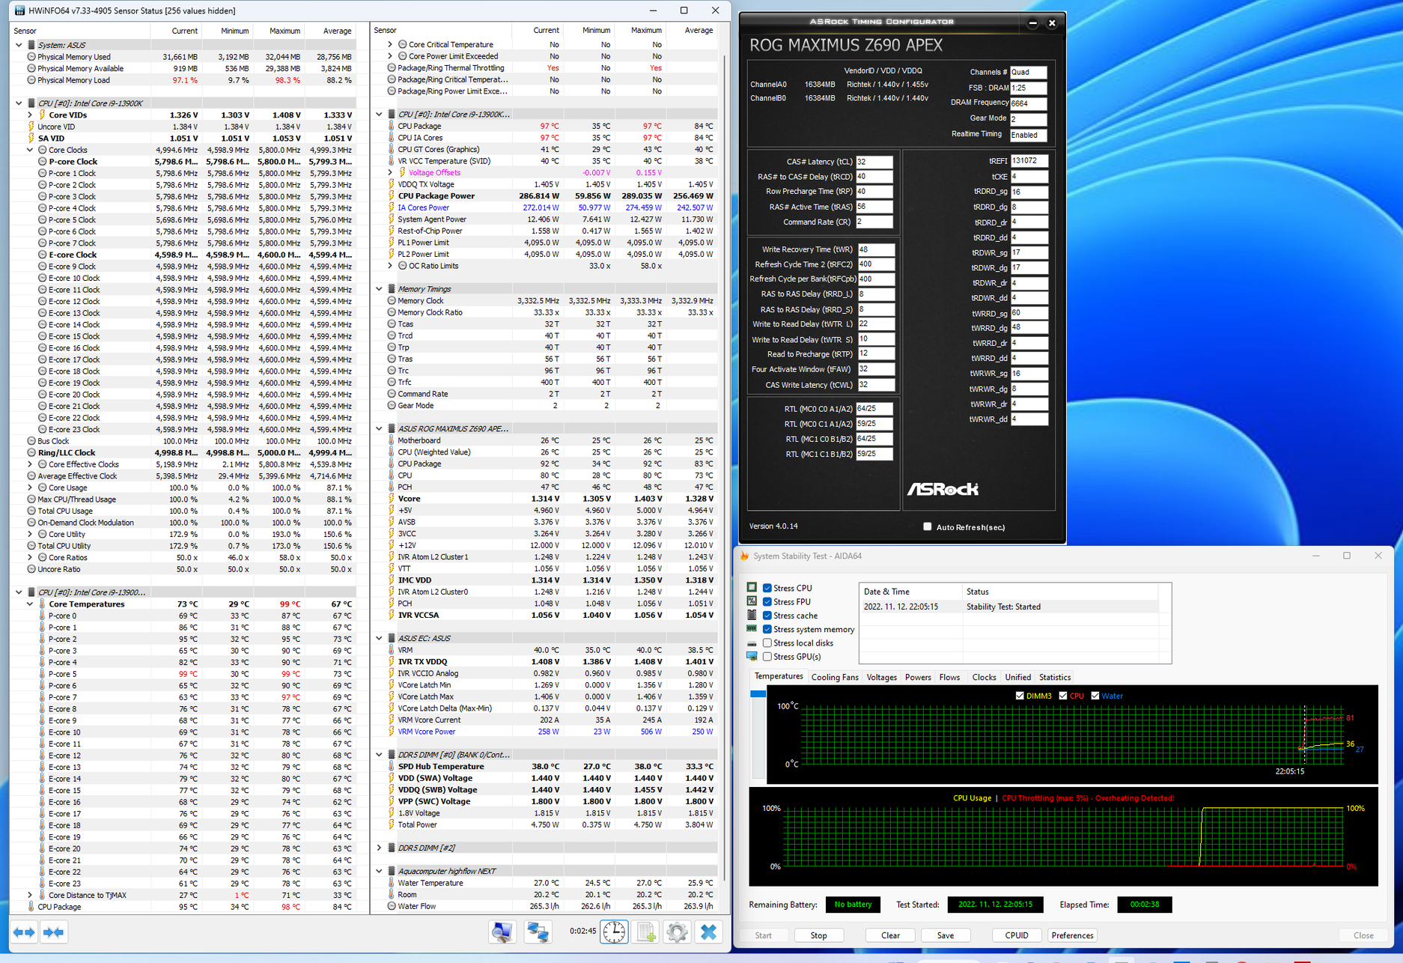Click the CAS# Latency (tCL) value field
This screenshot has height=963, width=1403.
(874, 162)
